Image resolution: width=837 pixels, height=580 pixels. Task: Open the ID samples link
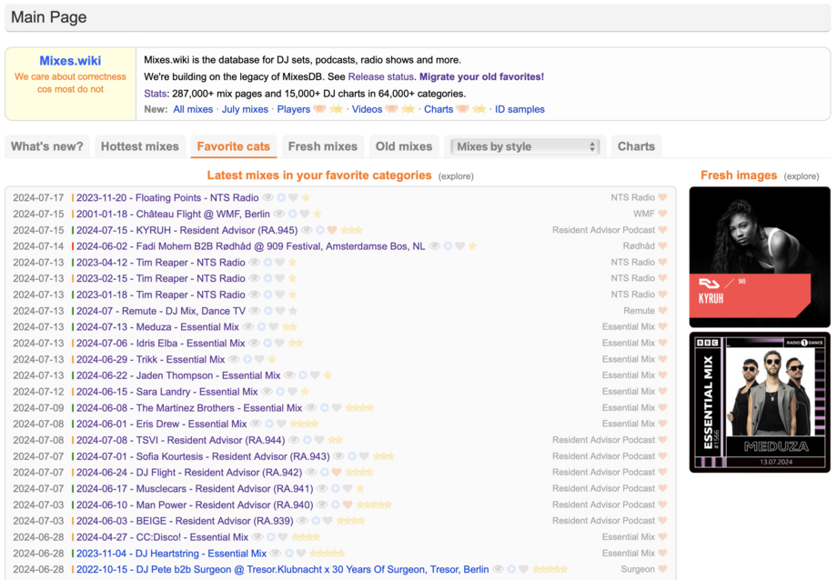(x=519, y=109)
